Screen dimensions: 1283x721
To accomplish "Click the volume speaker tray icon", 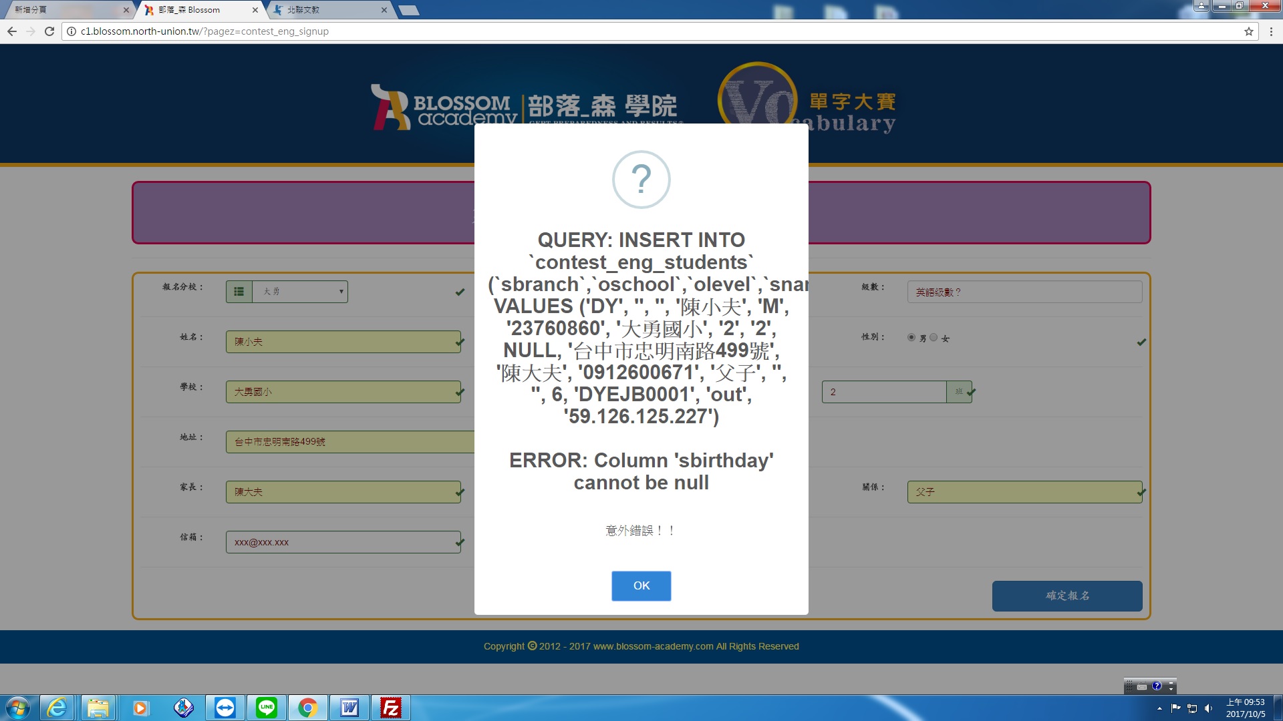I will tap(1208, 708).
